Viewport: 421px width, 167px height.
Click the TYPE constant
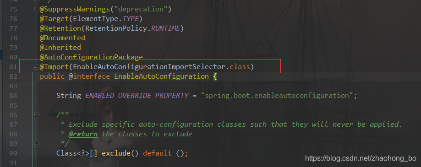pyautogui.click(x=130, y=19)
